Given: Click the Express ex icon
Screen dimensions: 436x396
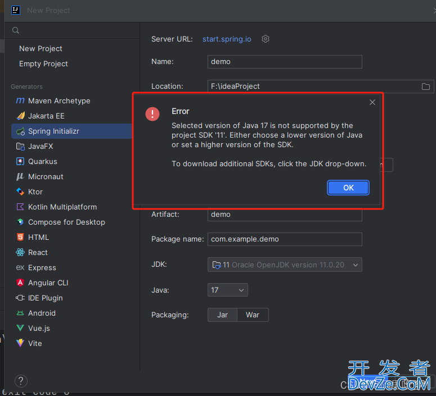Looking at the screenshot, I should pos(20,267).
